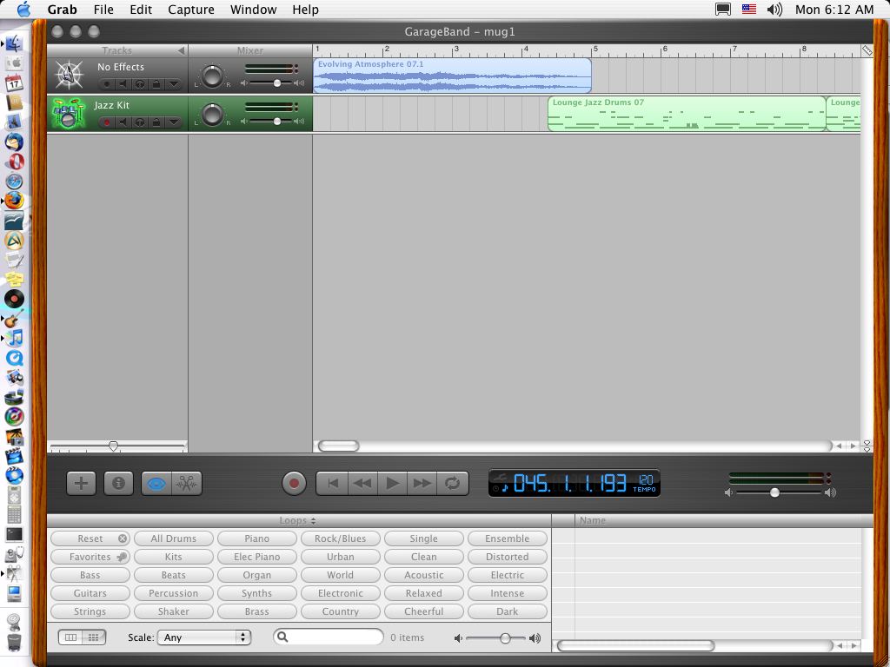The image size is (890, 667).
Task: Toggle the Loop Browser eye button
Action: coord(156,483)
